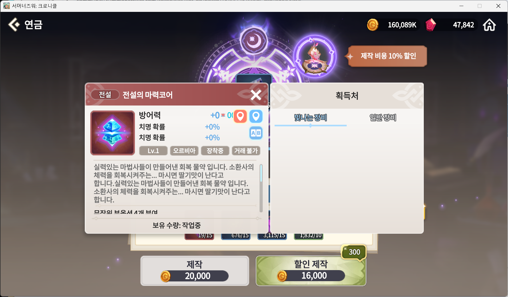This screenshot has height=297, width=508.
Task: Click the gold coin currency icon
Action: click(x=373, y=25)
